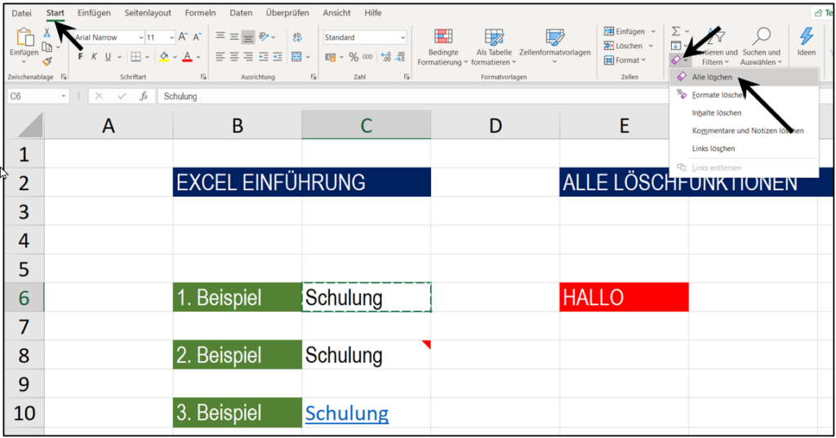The image size is (836, 438).
Task: Expand Zellenformatvorlagen gallery
Action: coord(554,46)
